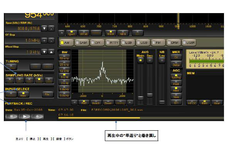This screenshot has height=148, width=229.
Task: Select USER mode
Action: pyautogui.click(x=189, y=43)
